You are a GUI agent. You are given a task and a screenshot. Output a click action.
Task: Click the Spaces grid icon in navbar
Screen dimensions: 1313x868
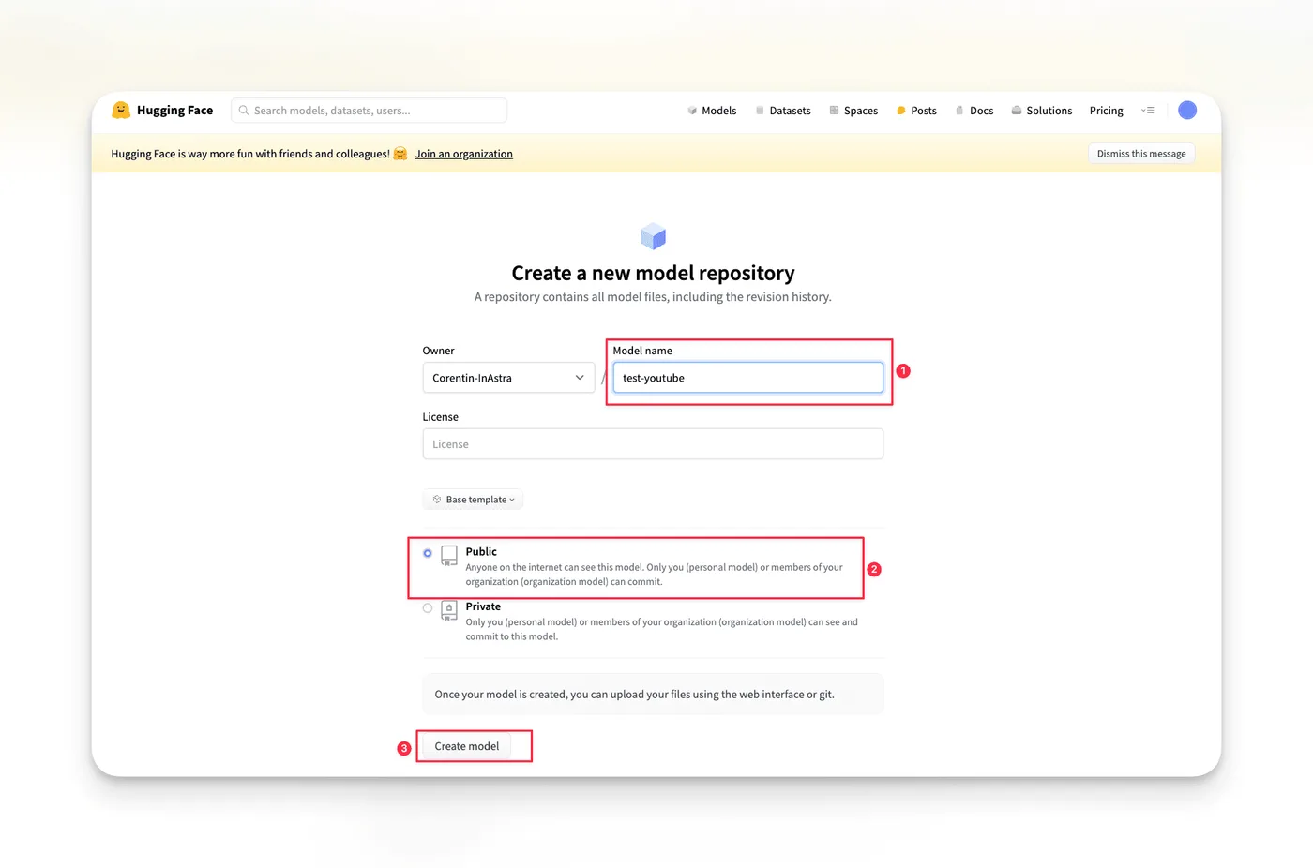coord(834,111)
